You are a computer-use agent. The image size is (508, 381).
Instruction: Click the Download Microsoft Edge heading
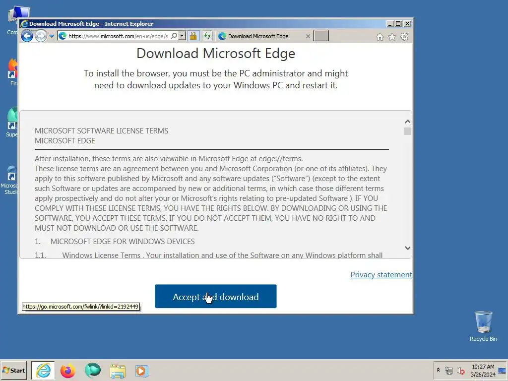pos(216,54)
